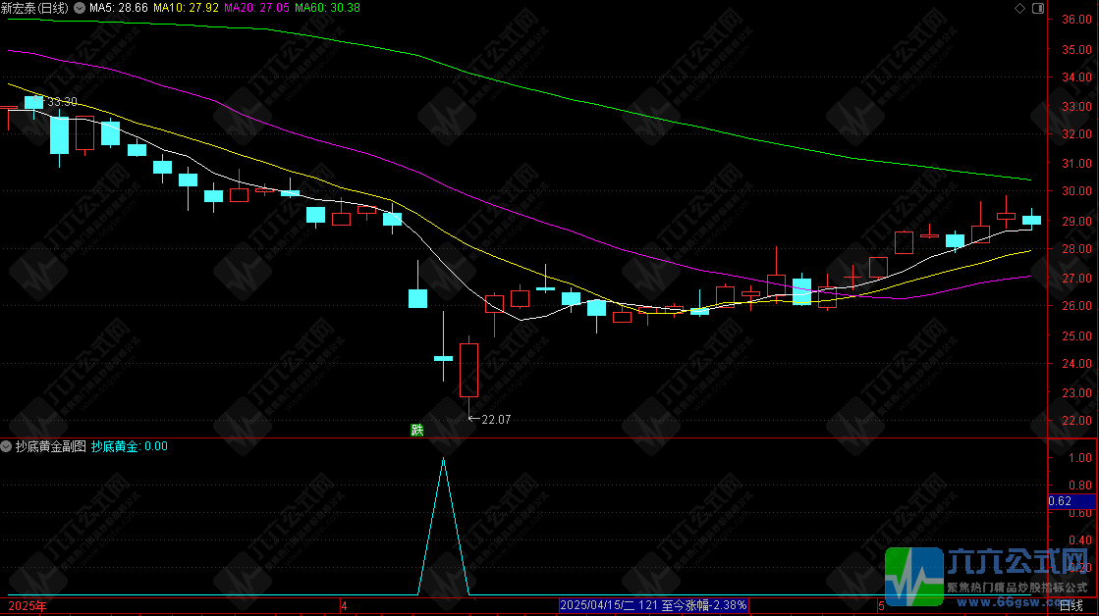The image size is (1099, 616).
Task: Click the 22.00 price axis label
Action: pos(1076,421)
